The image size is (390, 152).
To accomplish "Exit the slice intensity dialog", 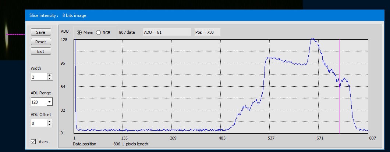I will pos(41,51).
